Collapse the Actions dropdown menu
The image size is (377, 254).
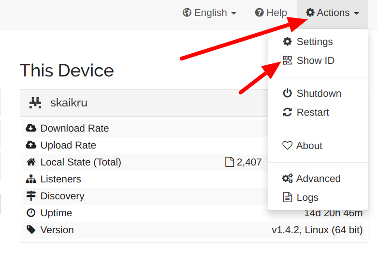(333, 13)
